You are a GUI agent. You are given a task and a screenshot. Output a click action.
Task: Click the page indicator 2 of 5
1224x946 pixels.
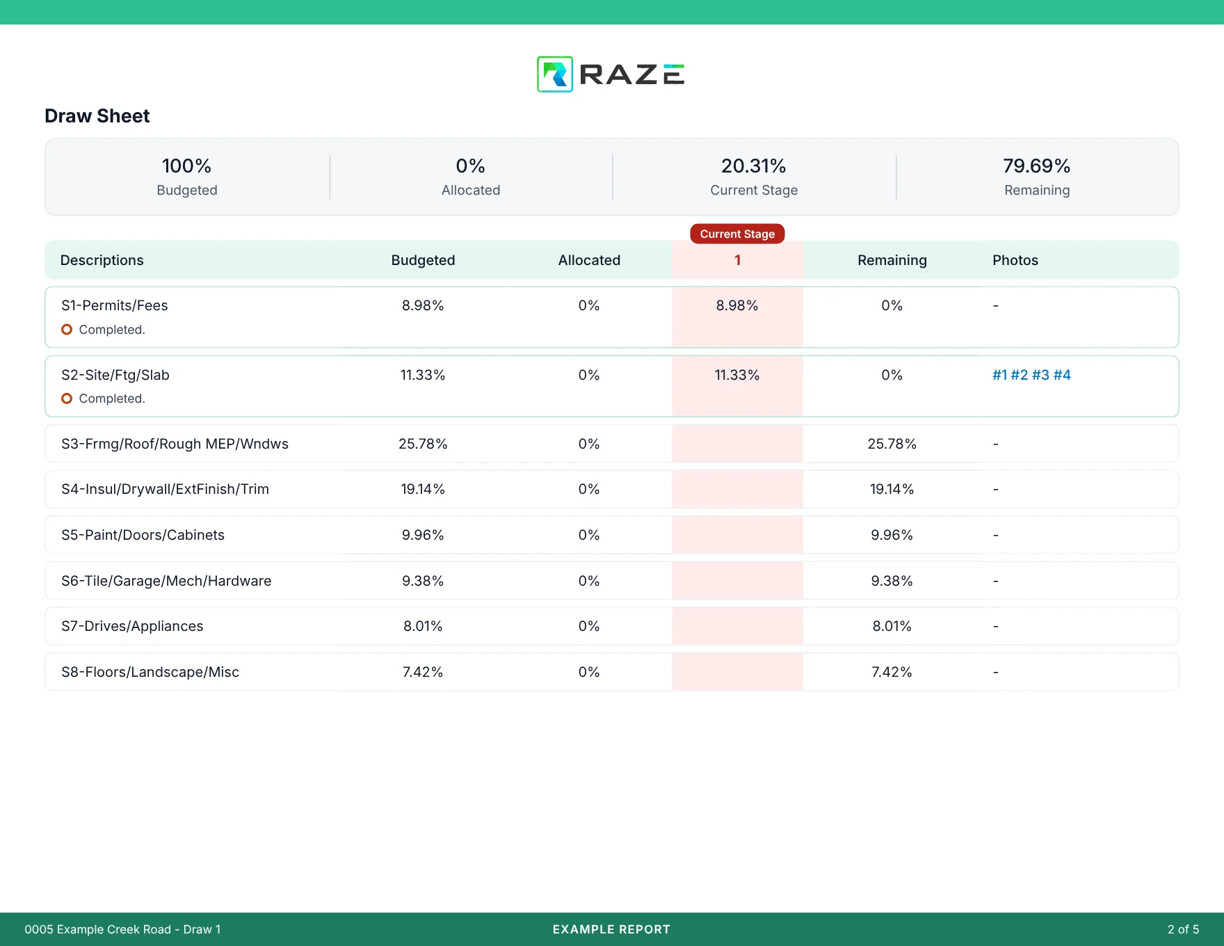1183,929
